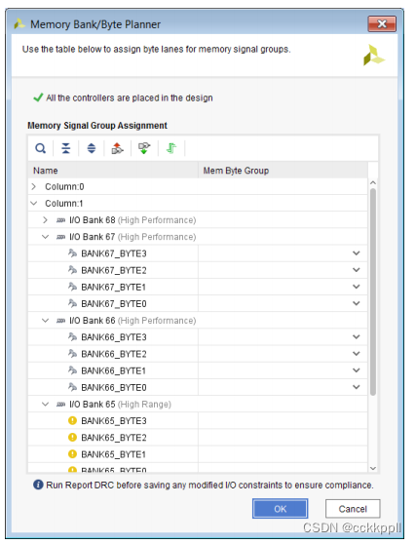Collapse the I/O Bank 66 node
This screenshot has width=416, height=544.
point(45,321)
